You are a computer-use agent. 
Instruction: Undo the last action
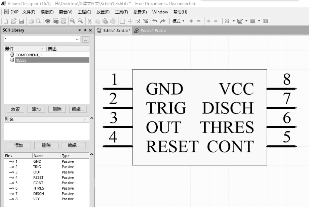[155, 21]
